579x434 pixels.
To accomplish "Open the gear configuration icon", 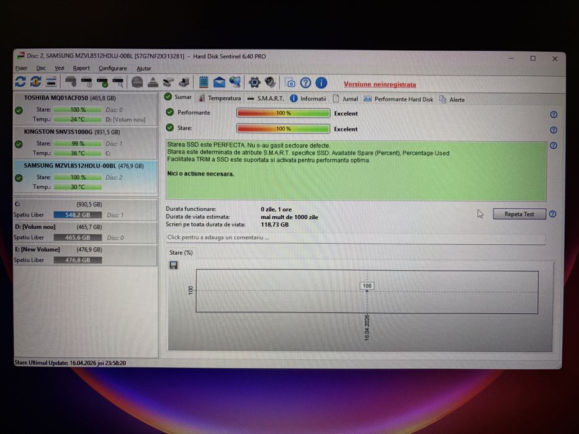I will tap(254, 82).
